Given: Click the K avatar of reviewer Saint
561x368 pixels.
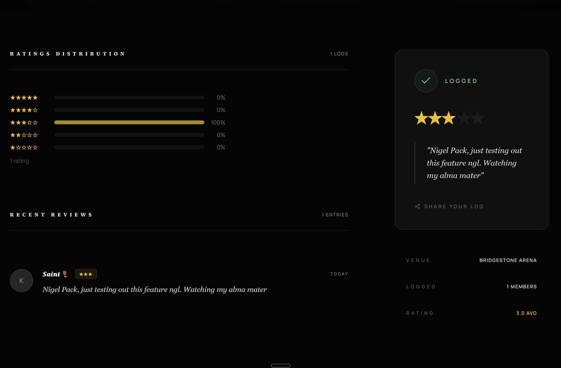Looking at the screenshot, I should point(22,281).
